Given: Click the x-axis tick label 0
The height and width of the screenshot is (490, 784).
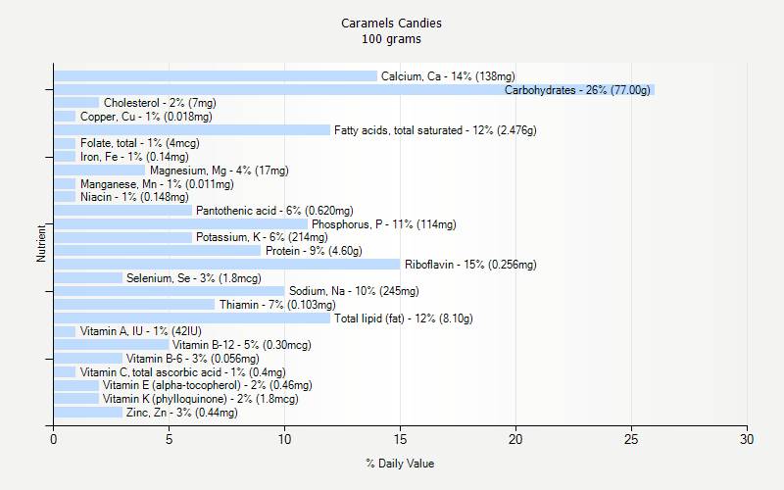Looking at the screenshot, I should [54, 439].
